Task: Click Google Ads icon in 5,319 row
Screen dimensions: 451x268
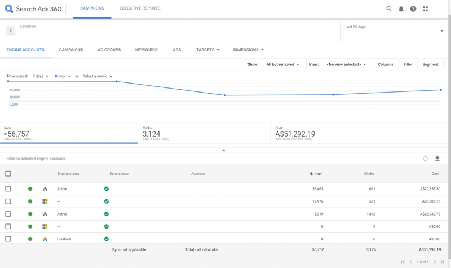Action: (x=45, y=214)
